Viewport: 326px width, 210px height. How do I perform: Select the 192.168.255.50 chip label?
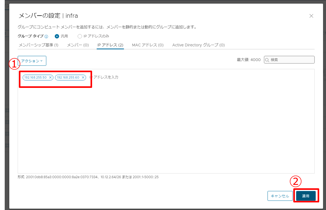(x=35, y=77)
